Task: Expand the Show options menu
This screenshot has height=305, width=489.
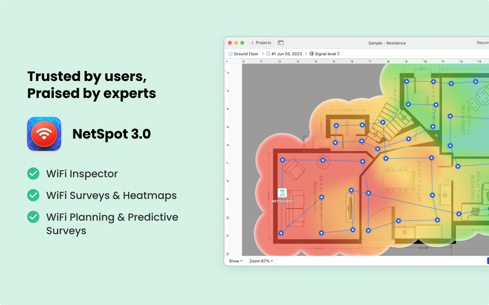Action: pos(236,261)
